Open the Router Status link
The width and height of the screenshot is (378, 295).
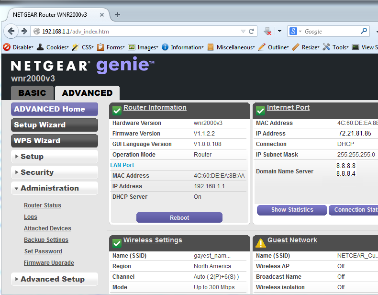pyautogui.click(x=43, y=205)
